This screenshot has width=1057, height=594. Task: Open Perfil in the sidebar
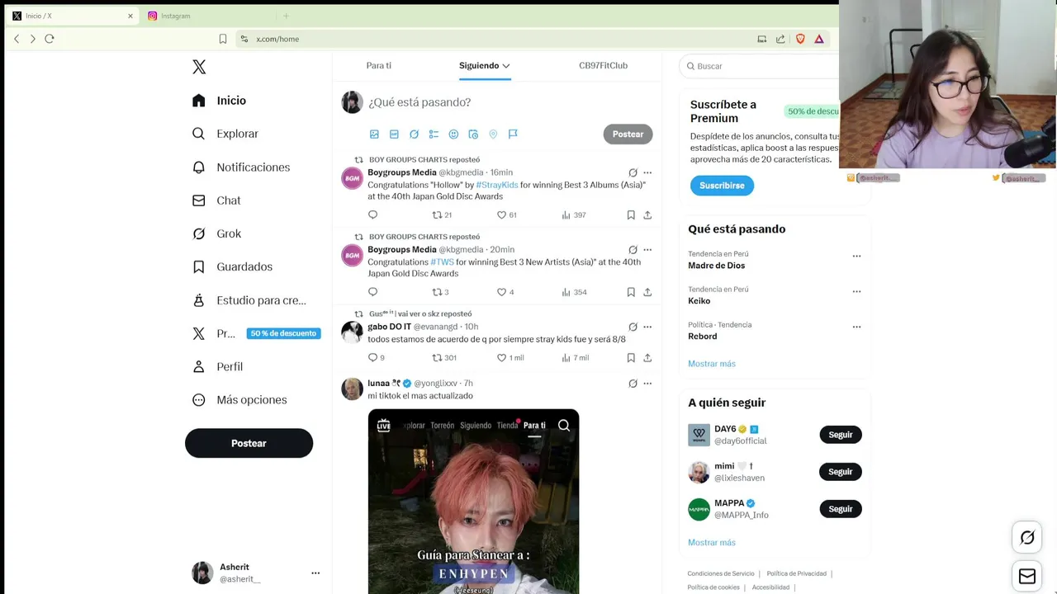217,366
